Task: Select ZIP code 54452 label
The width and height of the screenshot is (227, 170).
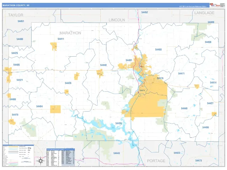Action: point(145,12)
